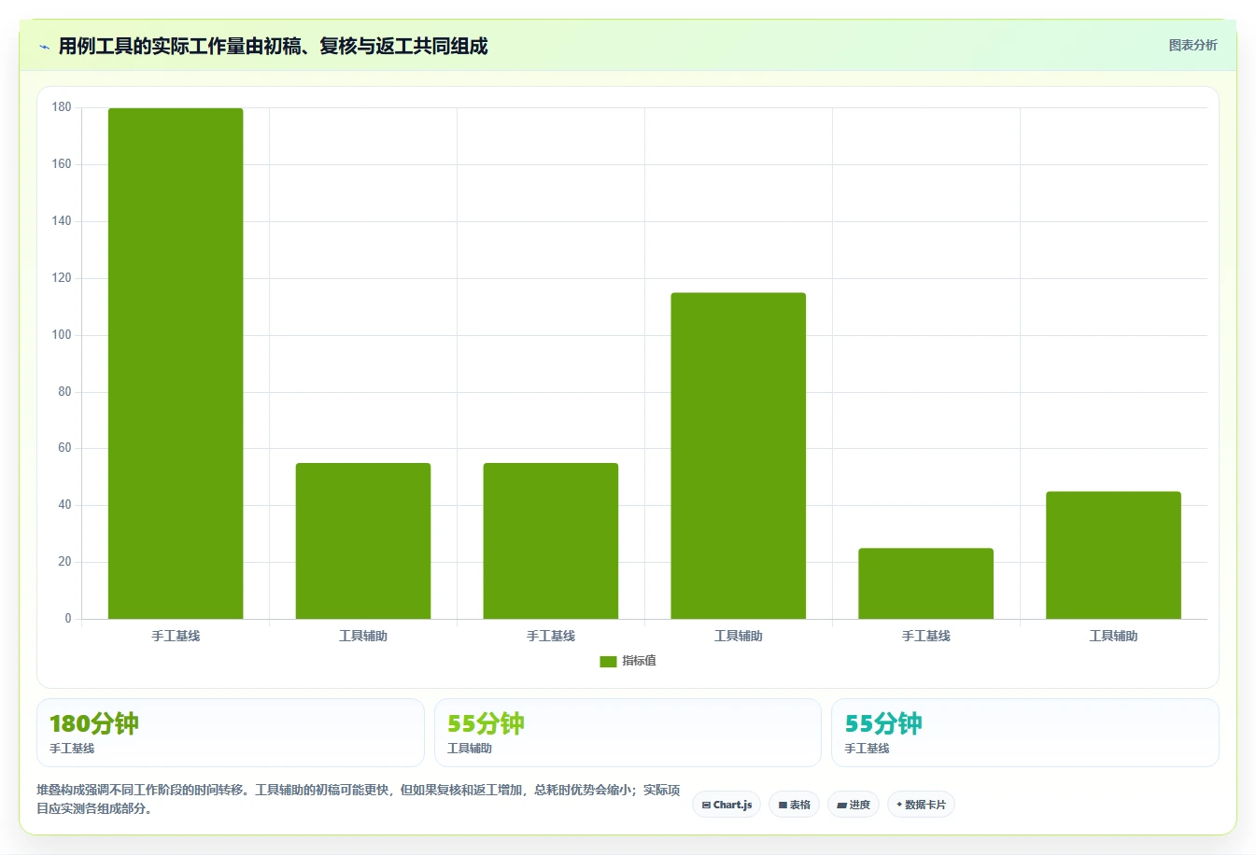
Task: Select the 数据卡片 chip
Action: click(x=921, y=805)
